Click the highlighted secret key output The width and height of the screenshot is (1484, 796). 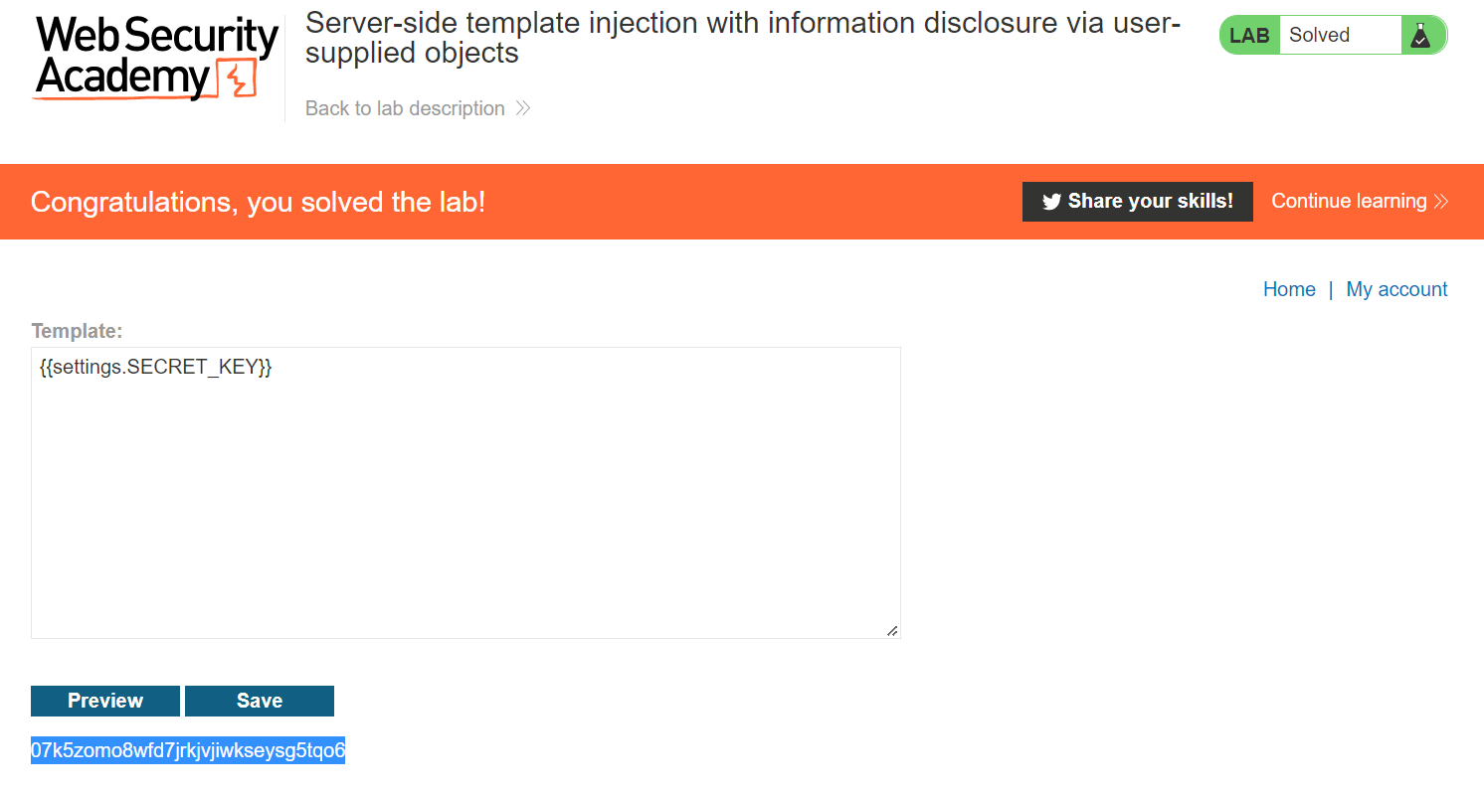pos(188,750)
